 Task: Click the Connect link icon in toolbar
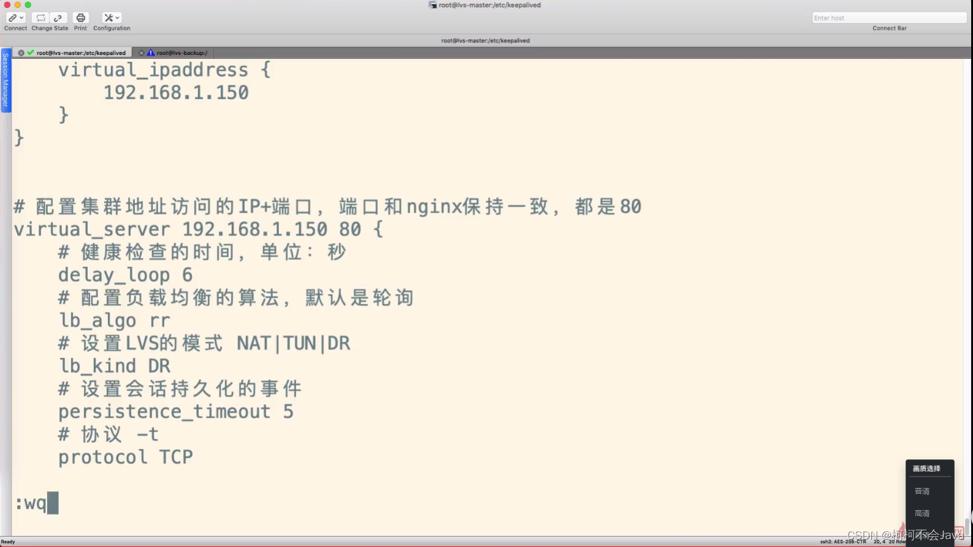coord(12,18)
